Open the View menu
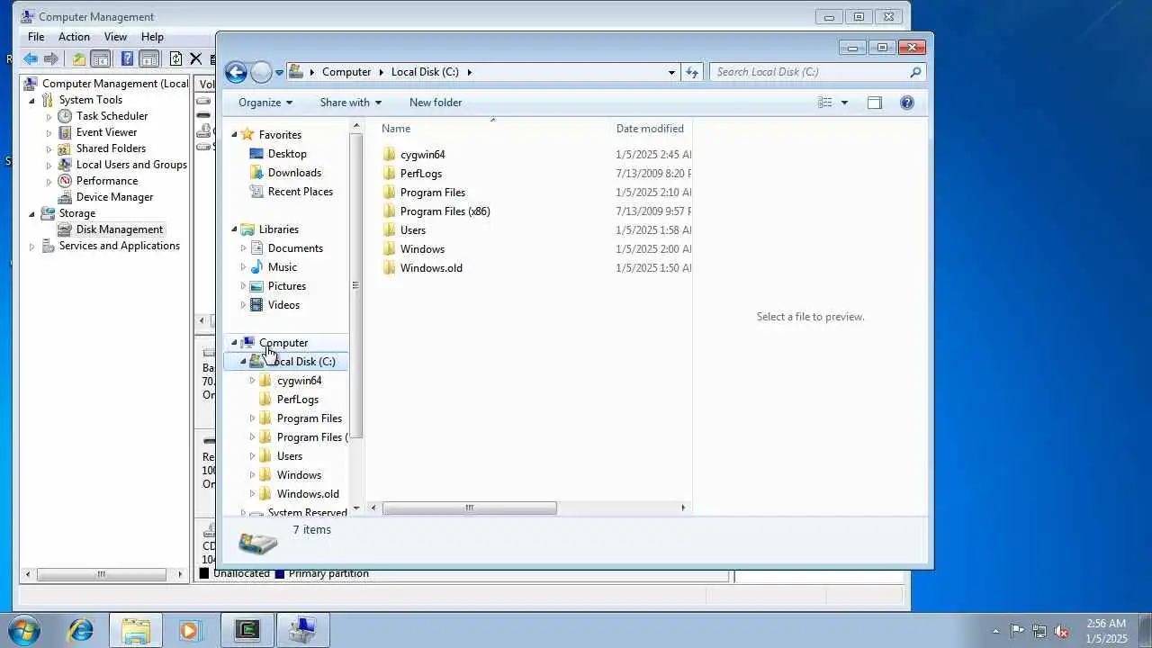This screenshot has width=1152, height=648. point(115,37)
